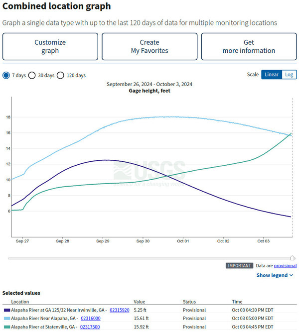
Task: Click the slider handle icon below graph
Action: tap(292, 258)
